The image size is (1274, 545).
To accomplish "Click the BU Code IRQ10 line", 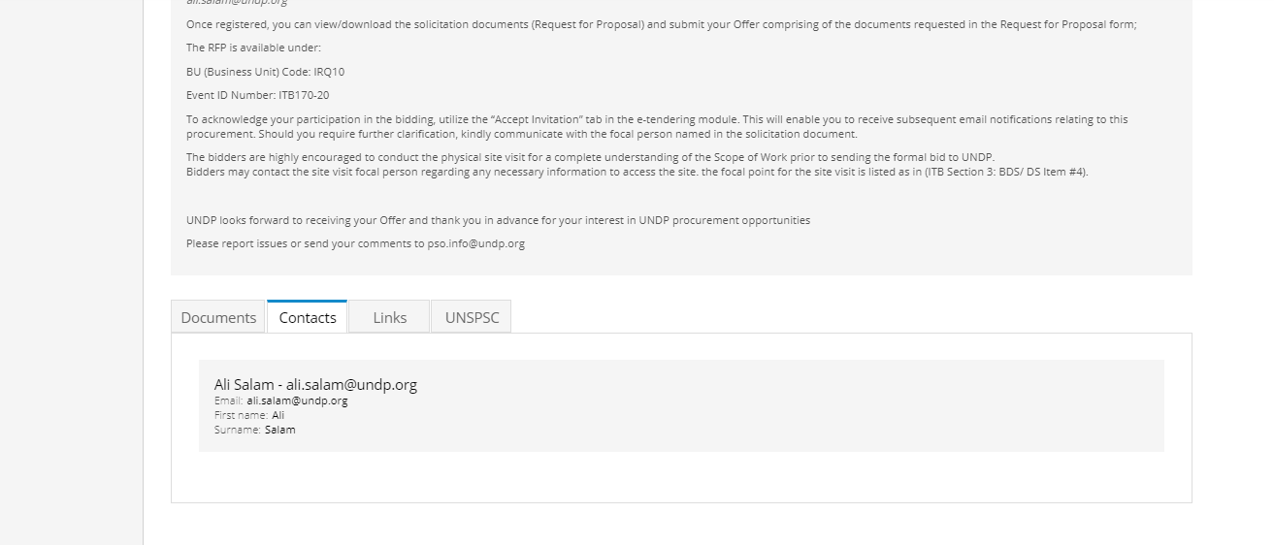I will coord(265,72).
